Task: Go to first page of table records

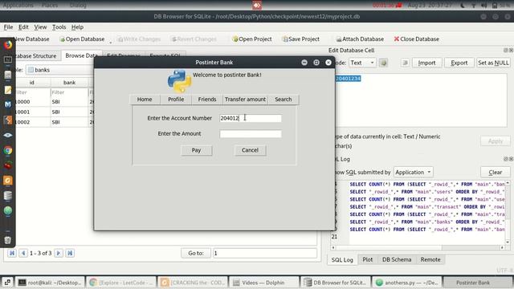Action: click(x=12, y=253)
